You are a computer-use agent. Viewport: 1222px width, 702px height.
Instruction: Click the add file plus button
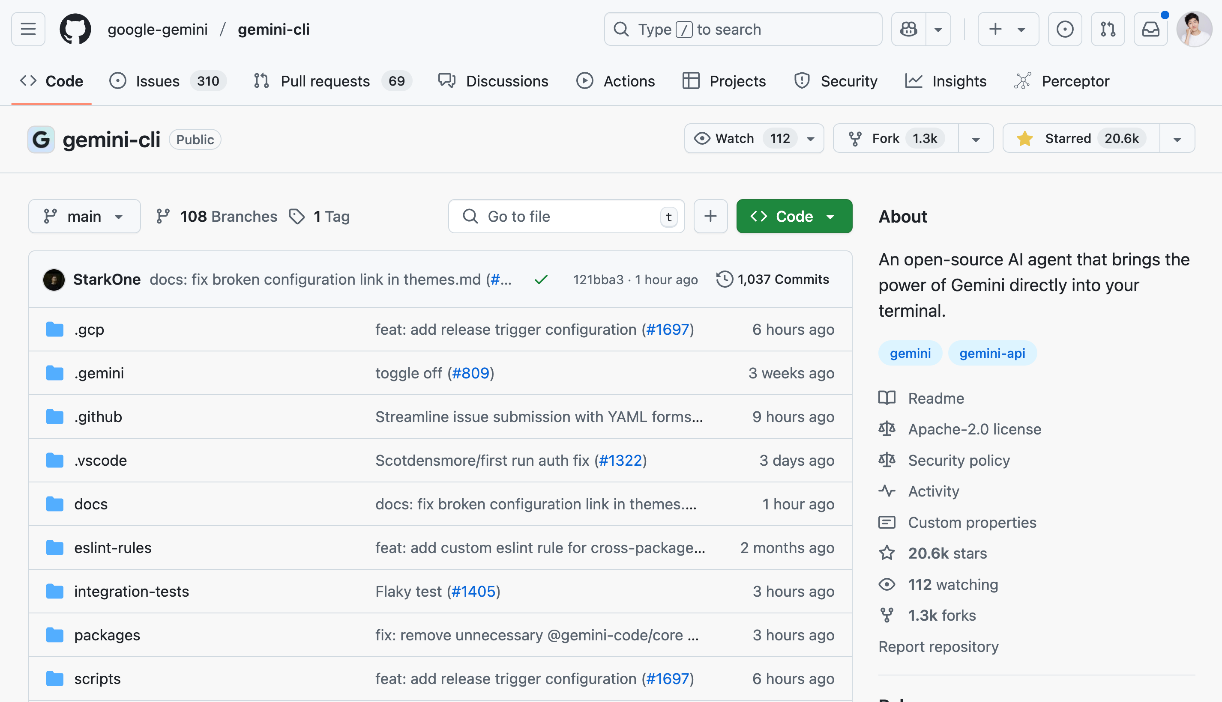tap(710, 217)
